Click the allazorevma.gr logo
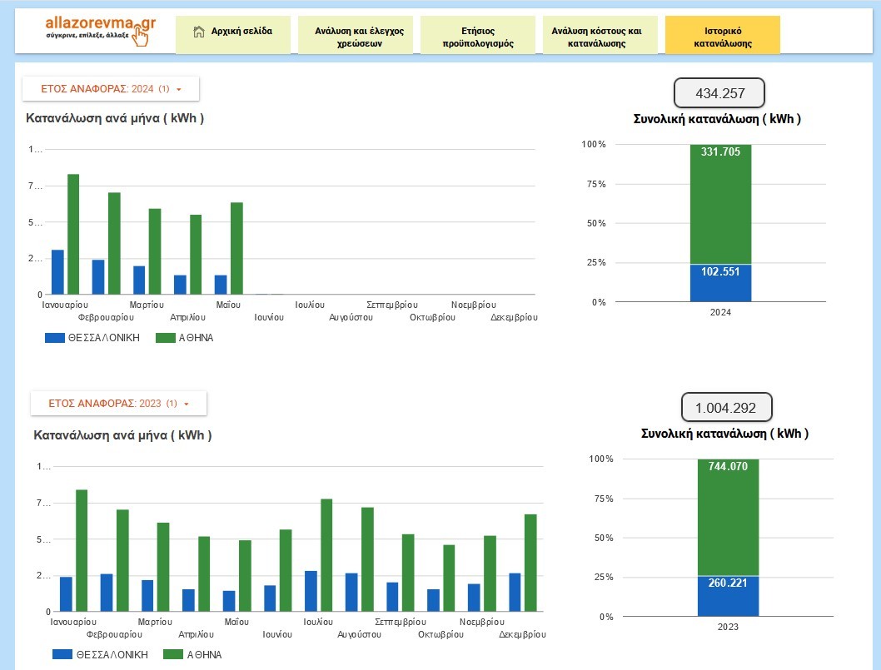The image size is (881, 670). click(100, 29)
